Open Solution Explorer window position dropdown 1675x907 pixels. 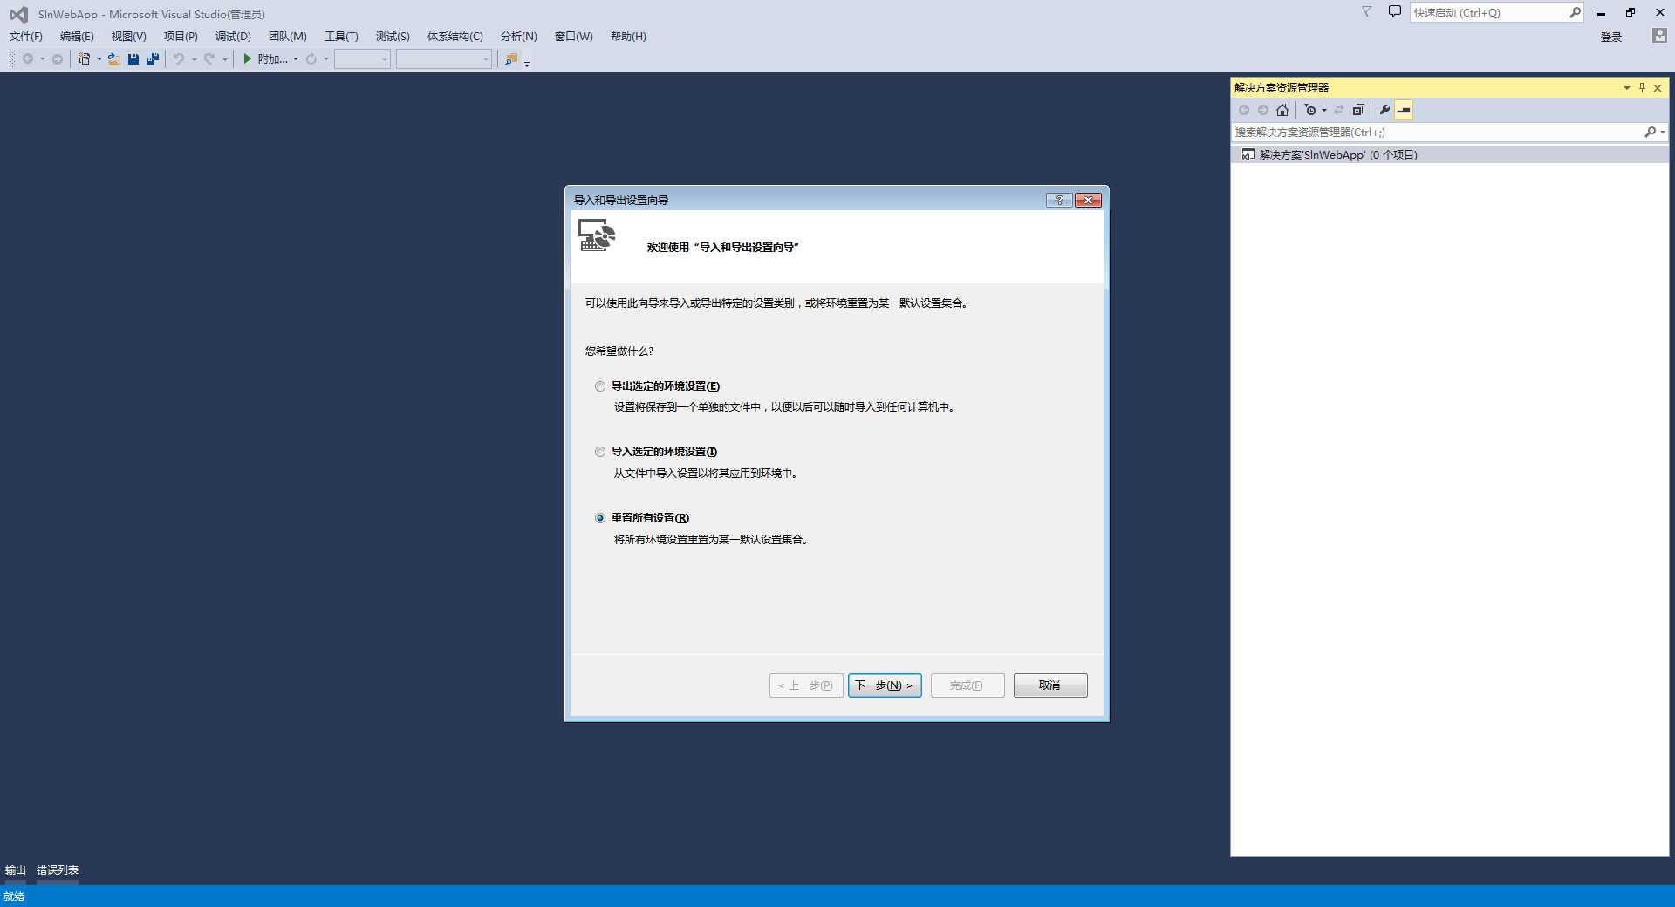click(x=1626, y=87)
